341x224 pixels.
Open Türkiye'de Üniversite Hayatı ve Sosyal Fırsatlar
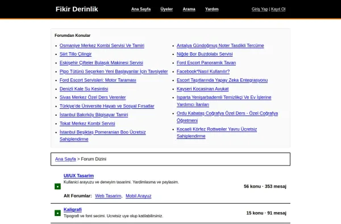tap(107, 106)
